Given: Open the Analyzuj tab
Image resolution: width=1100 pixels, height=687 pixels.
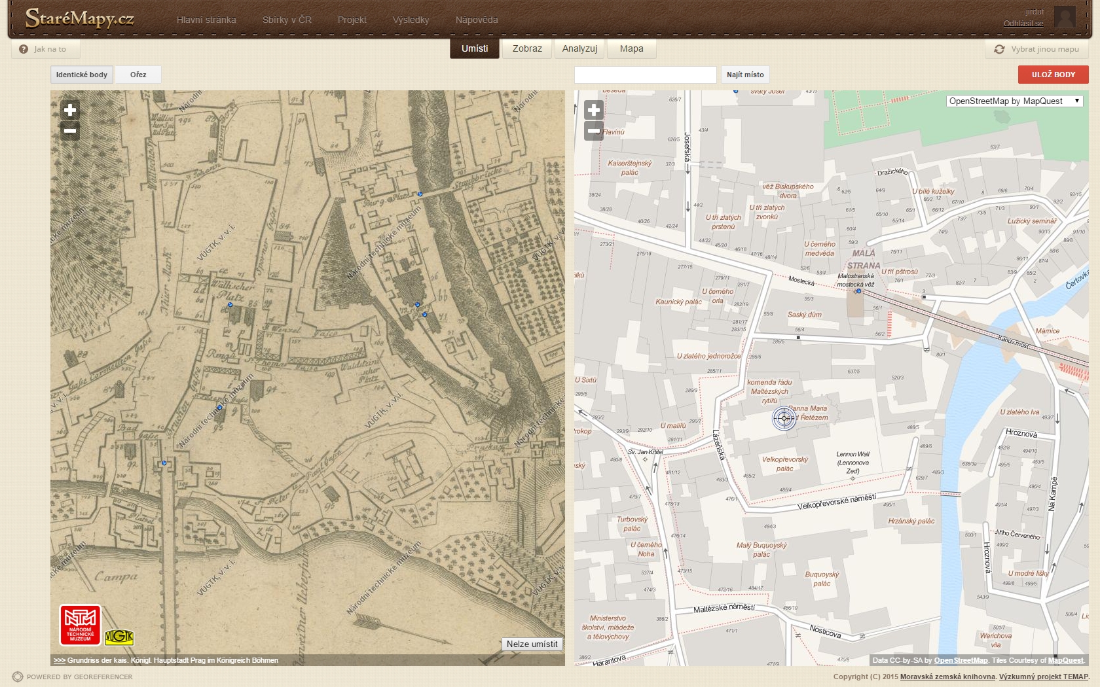Looking at the screenshot, I should pyautogui.click(x=579, y=48).
